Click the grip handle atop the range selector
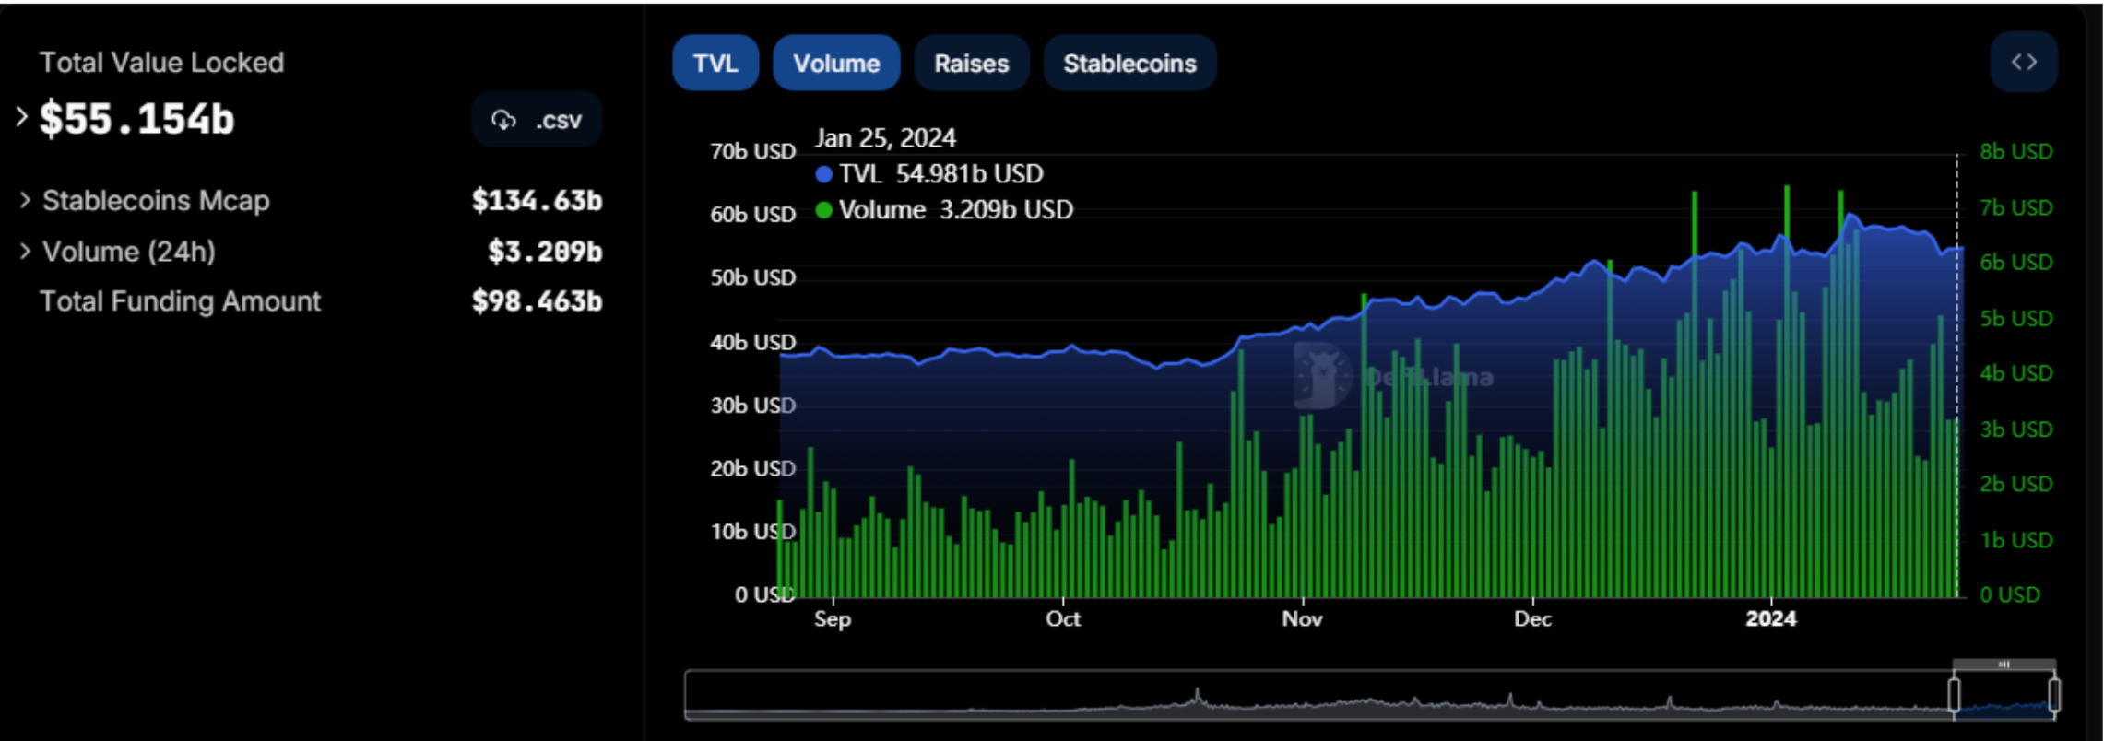Viewport: 2104px width, 741px height. (2004, 664)
